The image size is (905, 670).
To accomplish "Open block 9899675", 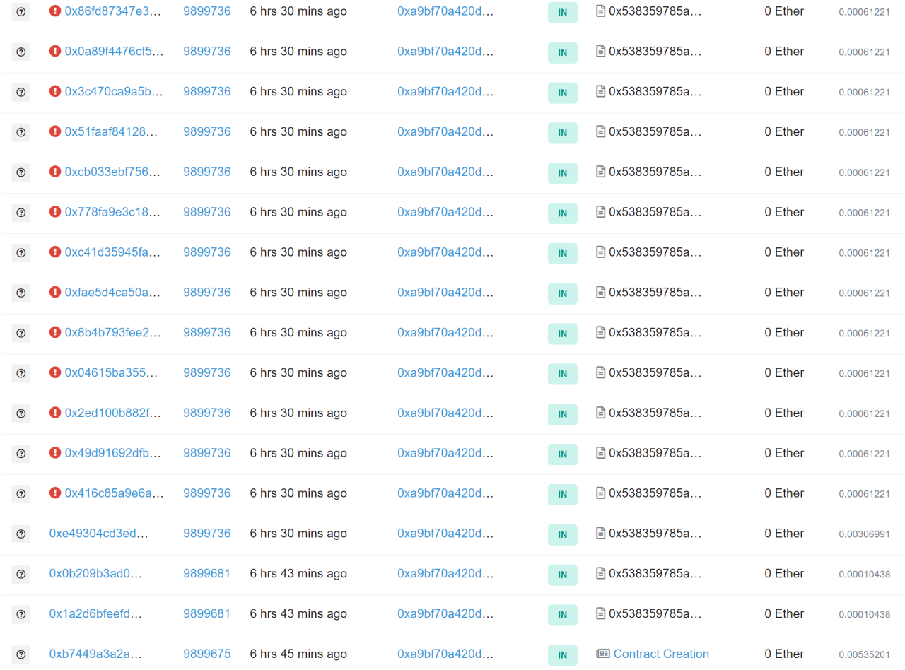I will [x=207, y=654].
